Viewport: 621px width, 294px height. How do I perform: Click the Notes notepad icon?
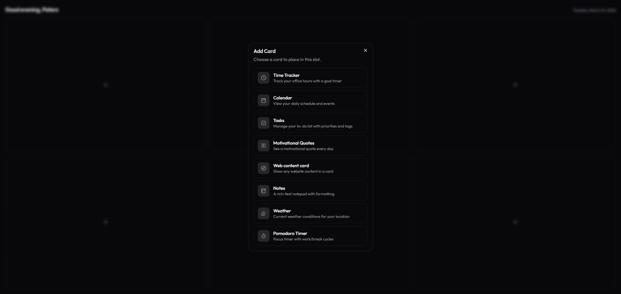point(264,191)
